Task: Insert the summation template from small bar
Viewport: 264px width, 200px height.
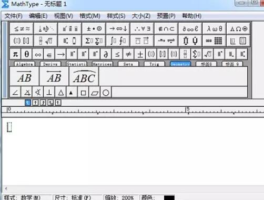Action: tap(196, 54)
